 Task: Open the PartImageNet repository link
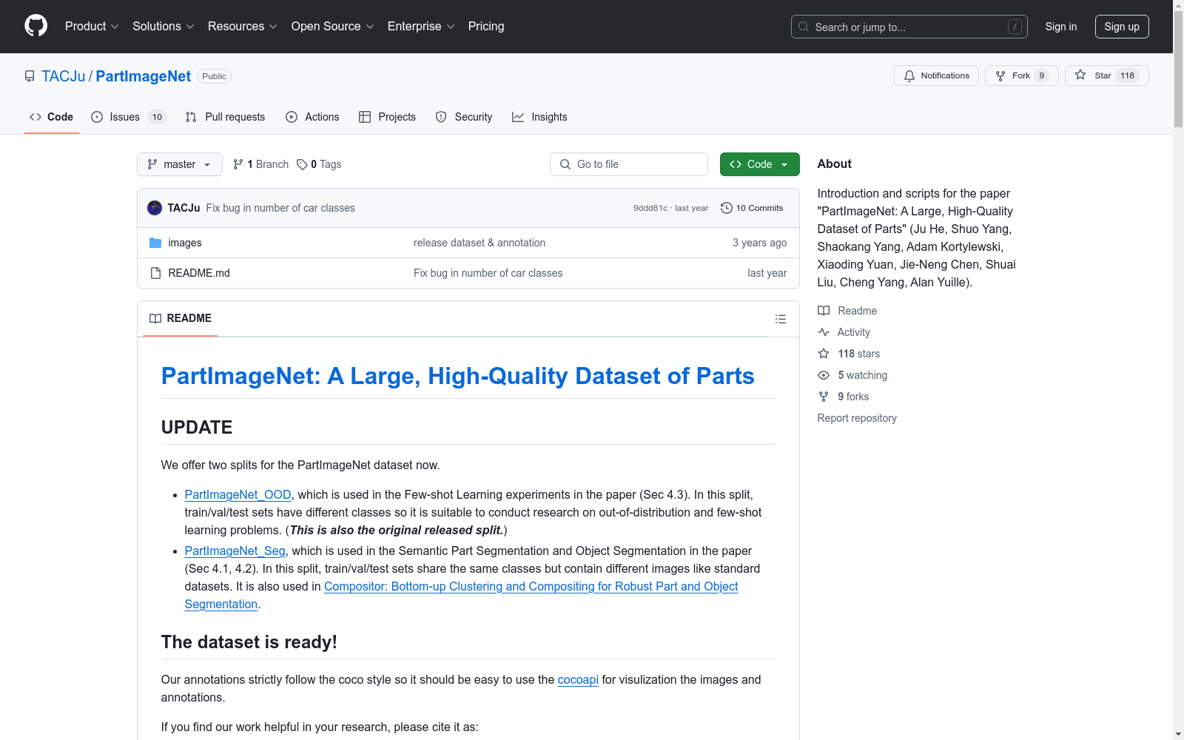point(144,76)
